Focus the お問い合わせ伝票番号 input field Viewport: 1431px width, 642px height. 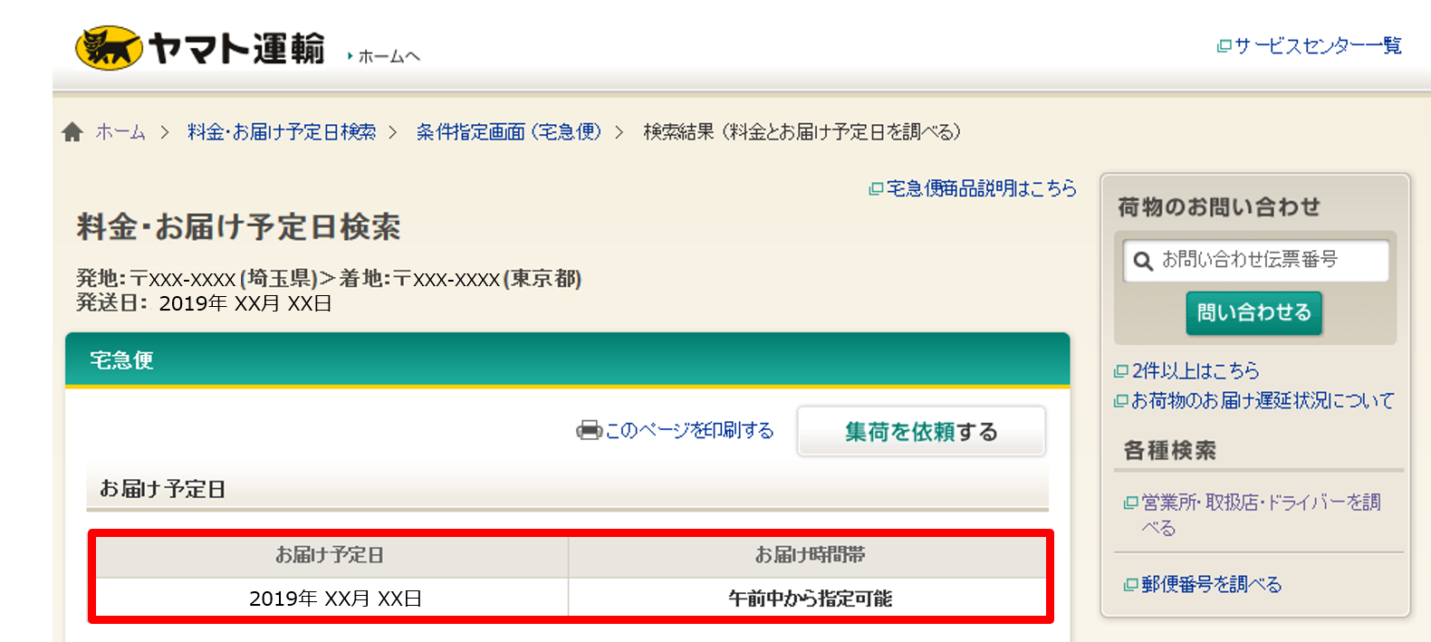1255,261
